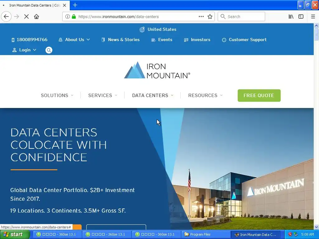Expand the RESOURCES menu
319x239 pixels.
tap(205, 95)
